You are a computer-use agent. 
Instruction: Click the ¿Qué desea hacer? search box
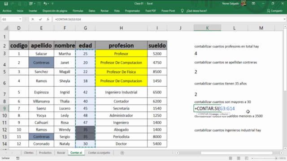[x=197, y=11]
